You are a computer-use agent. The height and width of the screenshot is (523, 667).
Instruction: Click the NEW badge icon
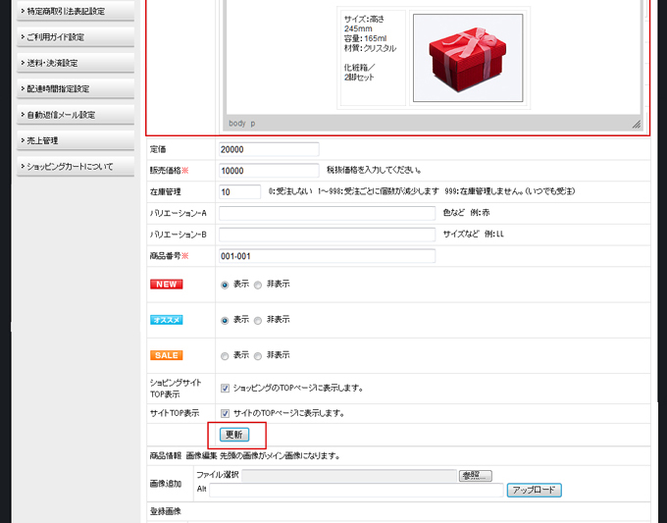(x=166, y=285)
